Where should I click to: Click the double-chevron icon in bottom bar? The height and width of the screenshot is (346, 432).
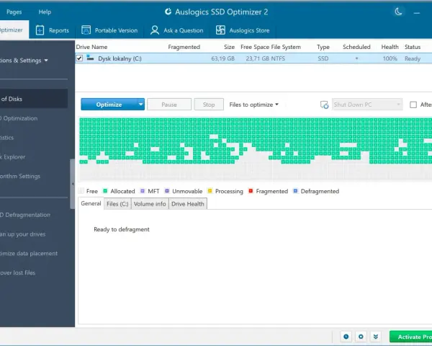point(376,337)
